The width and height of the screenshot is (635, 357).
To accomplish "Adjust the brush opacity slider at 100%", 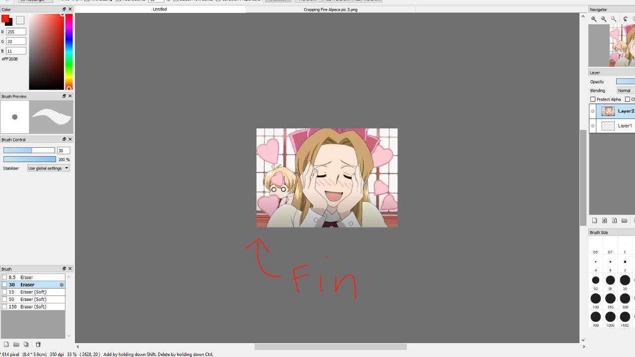I will (30, 159).
